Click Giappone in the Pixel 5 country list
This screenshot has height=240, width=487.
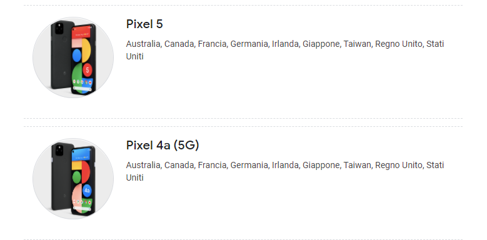tap(321, 44)
